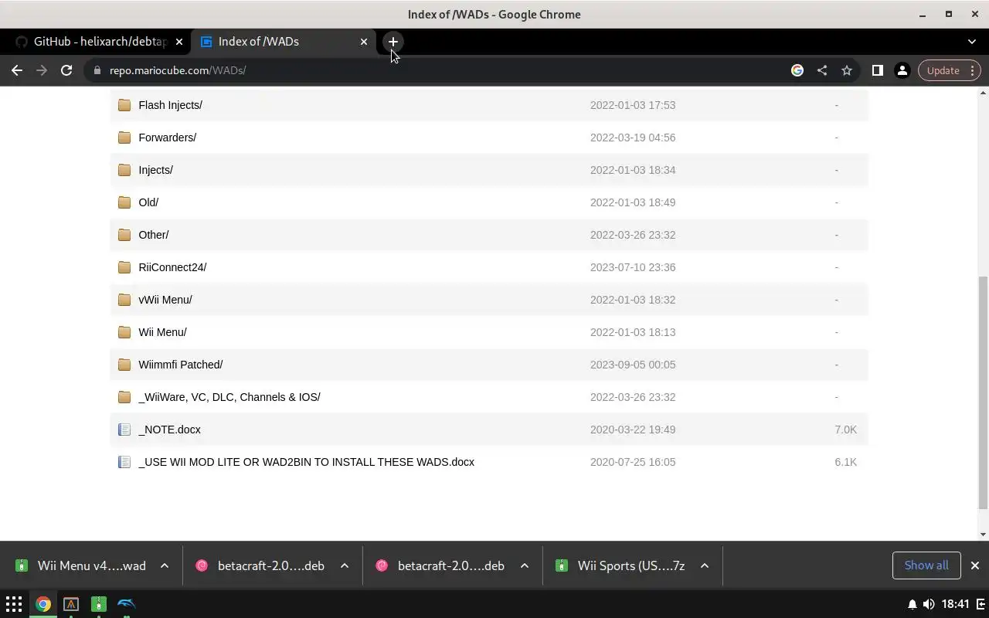Open the Wiimmfi Patched/ folder link

180,365
